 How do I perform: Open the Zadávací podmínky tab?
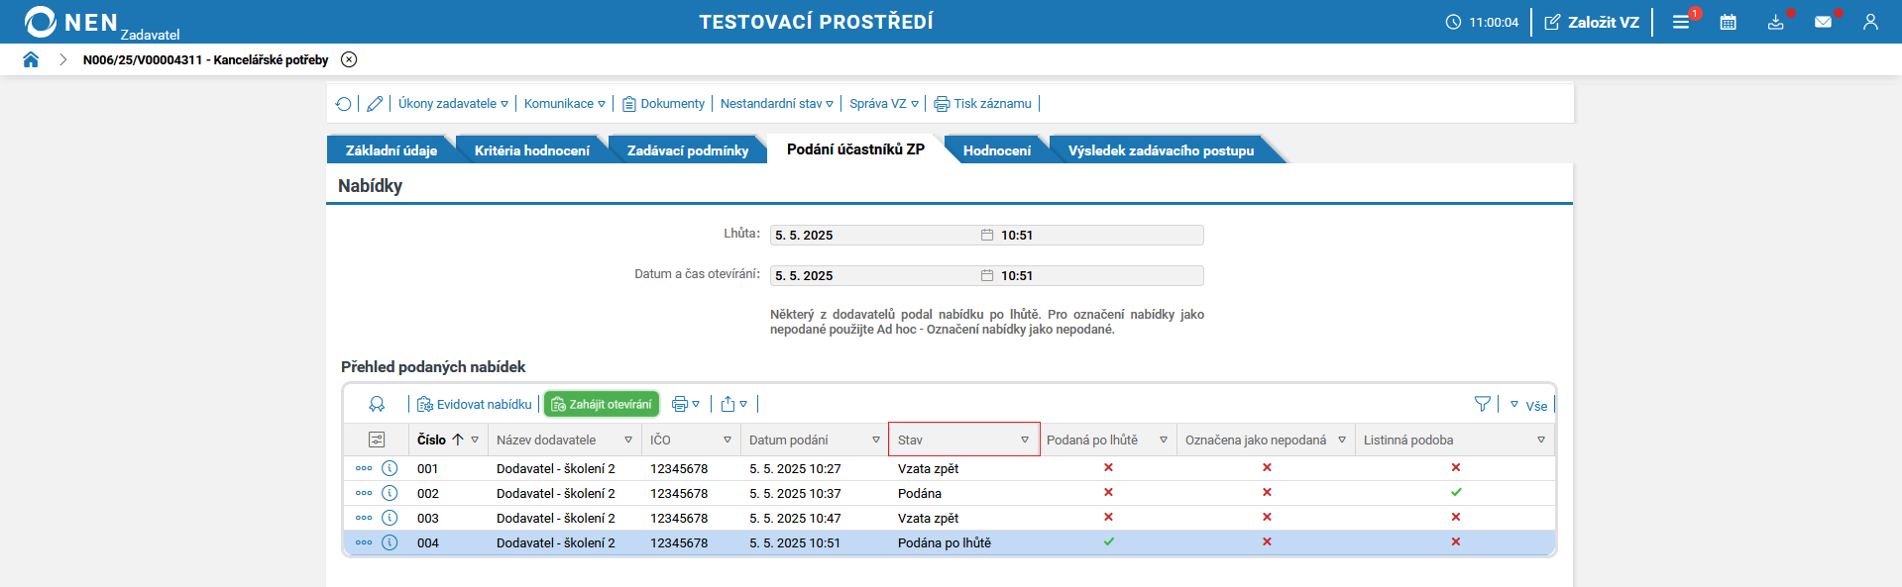point(688,150)
